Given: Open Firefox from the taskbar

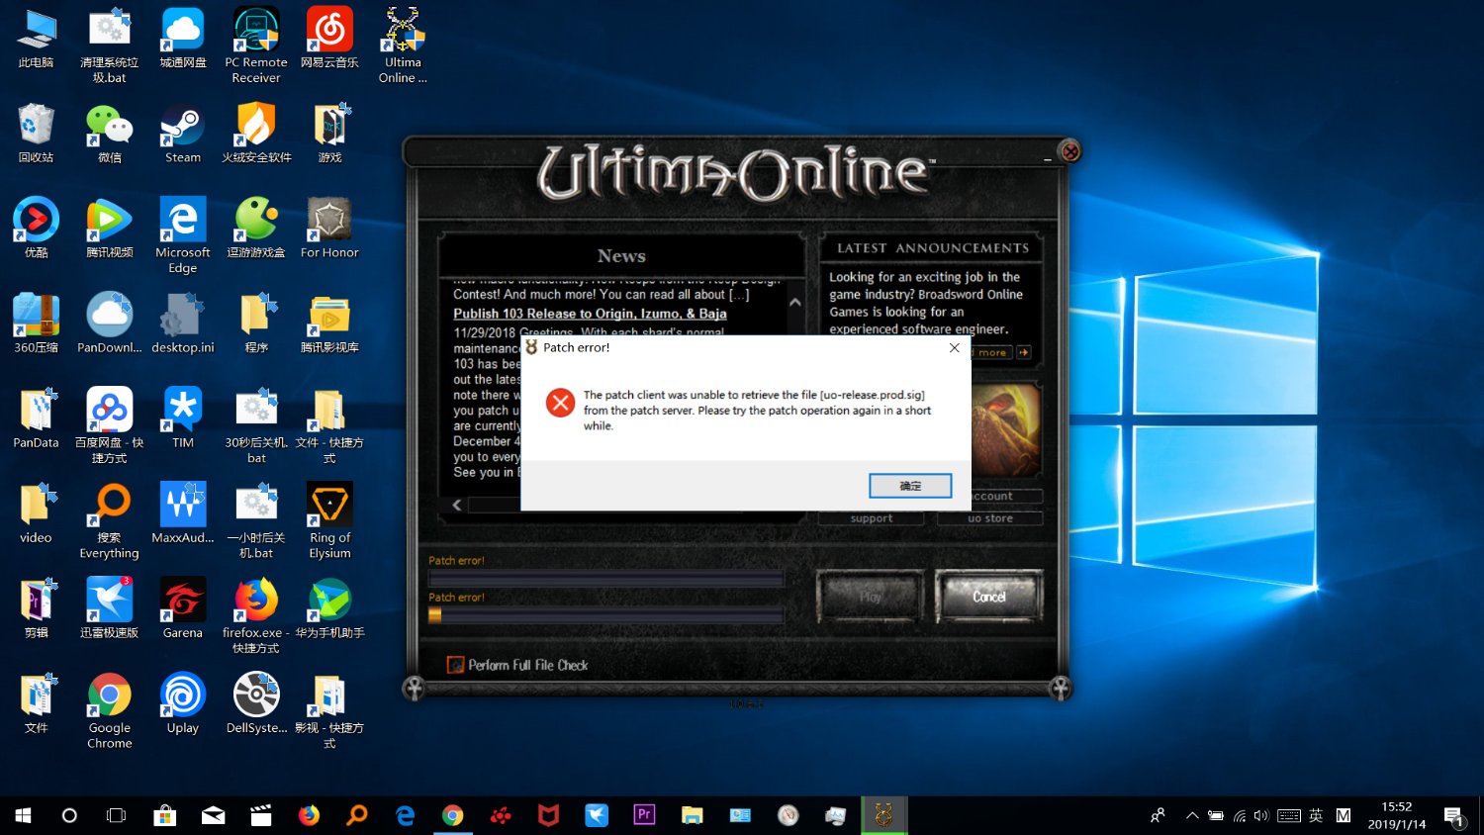Looking at the screenshot, I should [x=309, y=815].
